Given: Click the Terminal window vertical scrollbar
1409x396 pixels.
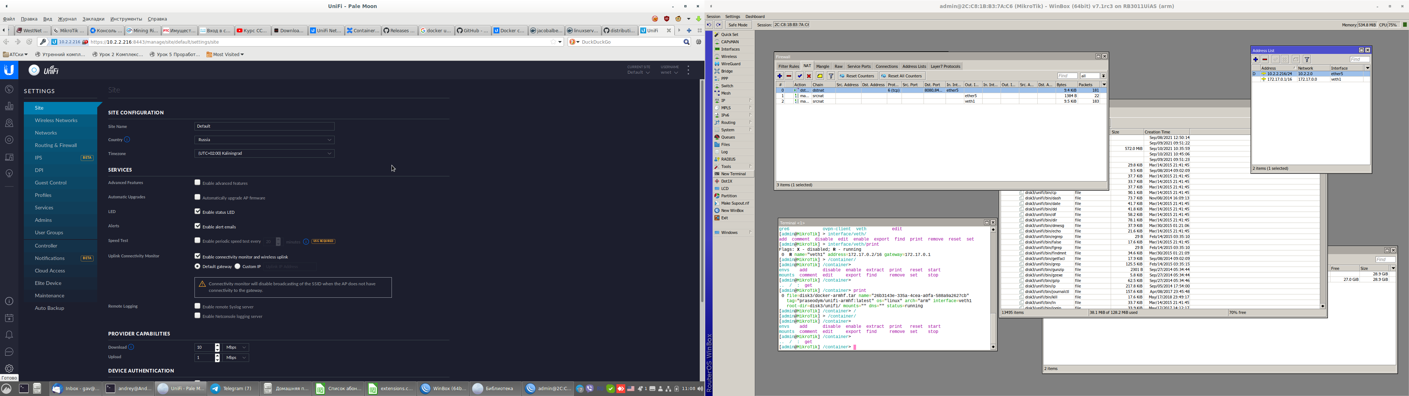Looking at the screenshot, I should (993, 288).
